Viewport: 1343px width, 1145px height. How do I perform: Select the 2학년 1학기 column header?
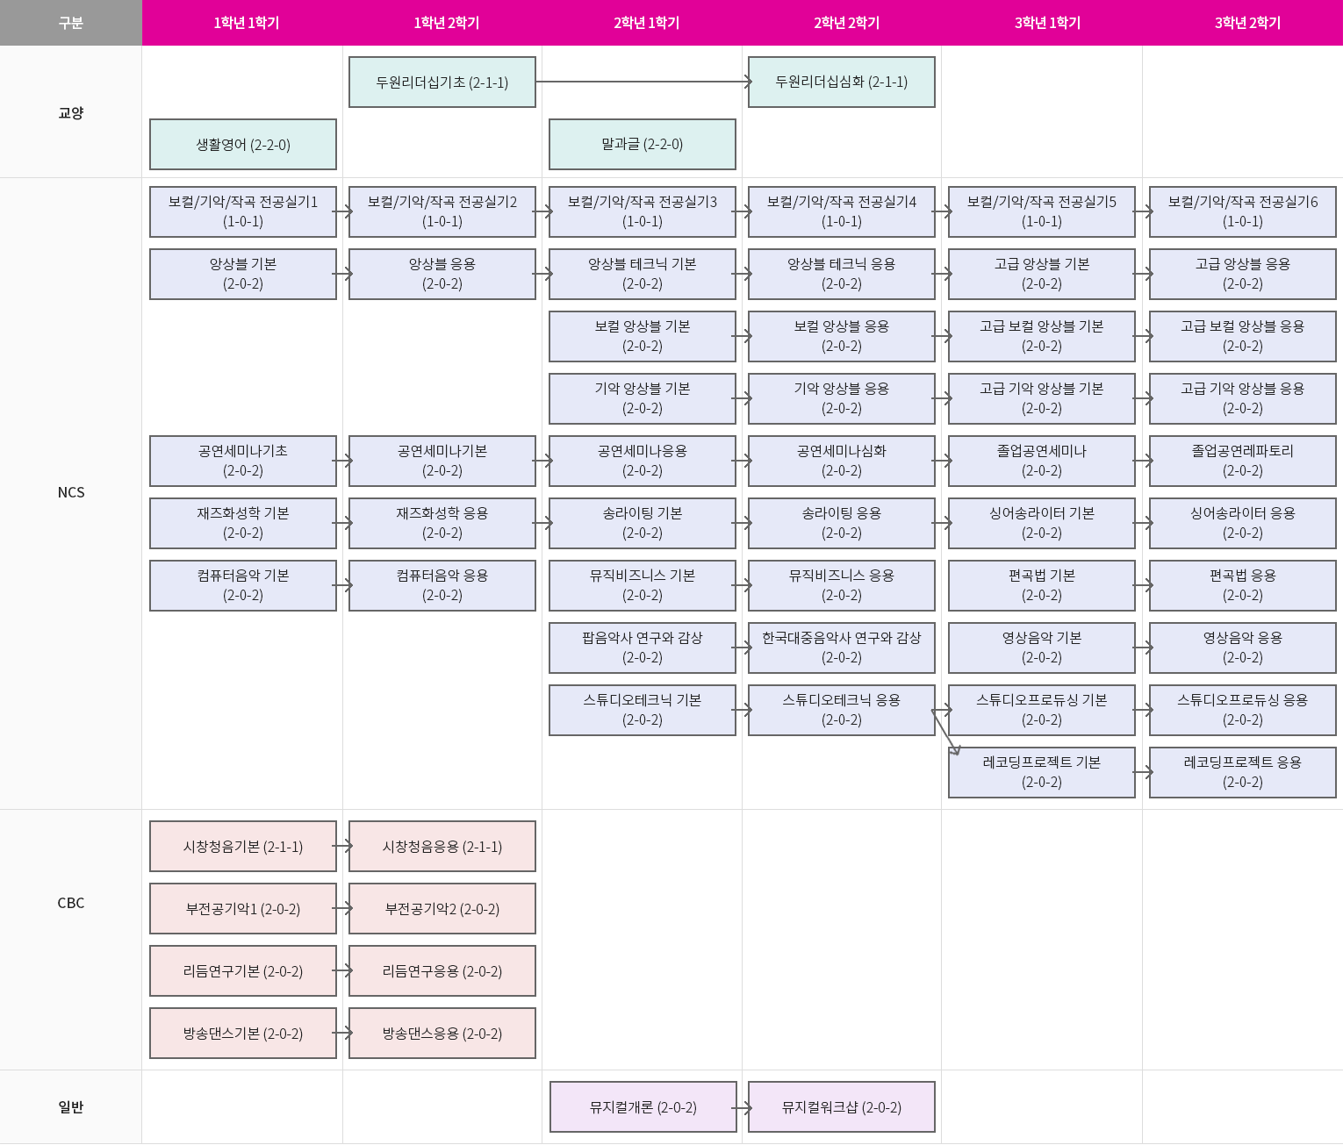(647, 23)
